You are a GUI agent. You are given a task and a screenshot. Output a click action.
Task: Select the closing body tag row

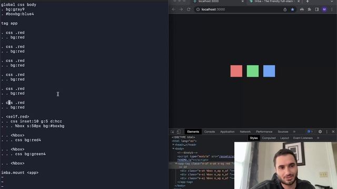[180, 186]
